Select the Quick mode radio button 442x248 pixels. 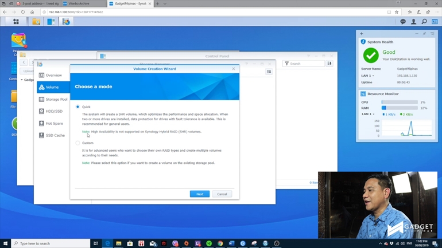[x=77, y=107]
